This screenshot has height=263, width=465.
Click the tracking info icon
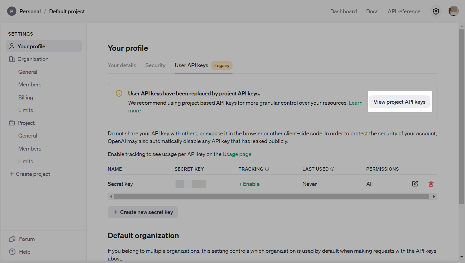267,169
